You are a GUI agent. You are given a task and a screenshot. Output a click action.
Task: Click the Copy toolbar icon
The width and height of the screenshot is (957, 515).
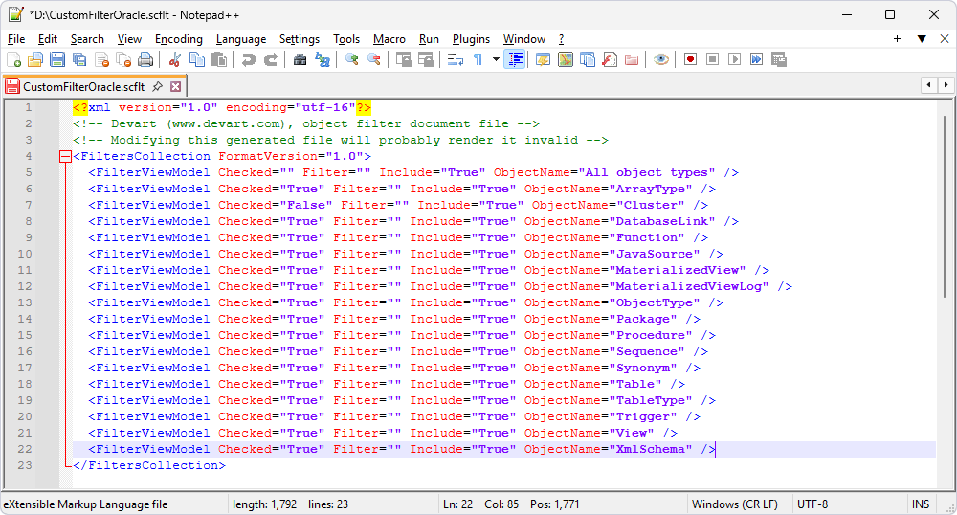(x=196, y=59)
